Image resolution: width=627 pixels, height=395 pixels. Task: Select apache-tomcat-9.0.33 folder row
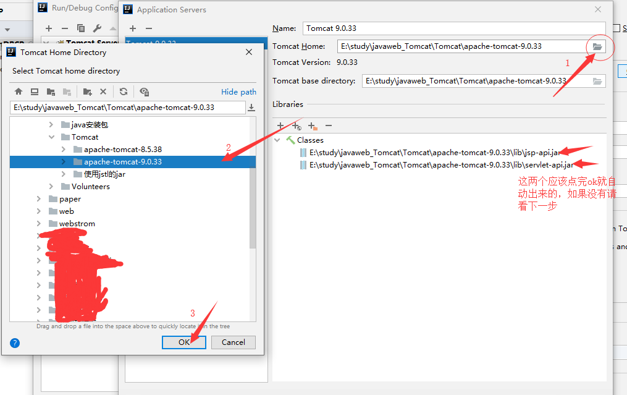point(130,162)
